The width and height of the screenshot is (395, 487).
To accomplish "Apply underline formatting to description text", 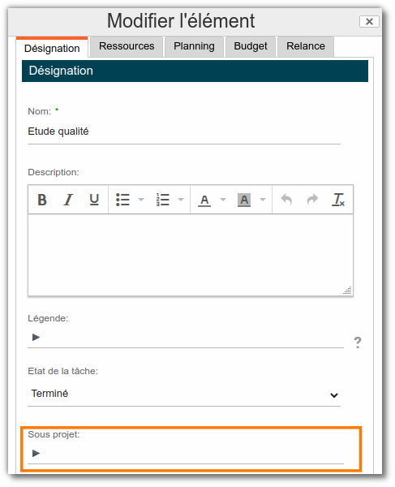I will 94,200.
